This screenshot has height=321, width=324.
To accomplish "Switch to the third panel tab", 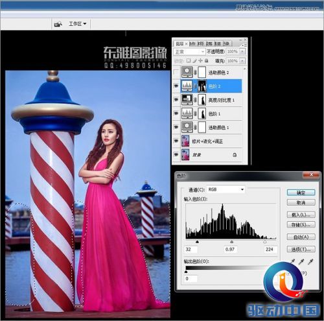I will click(201, 43).
